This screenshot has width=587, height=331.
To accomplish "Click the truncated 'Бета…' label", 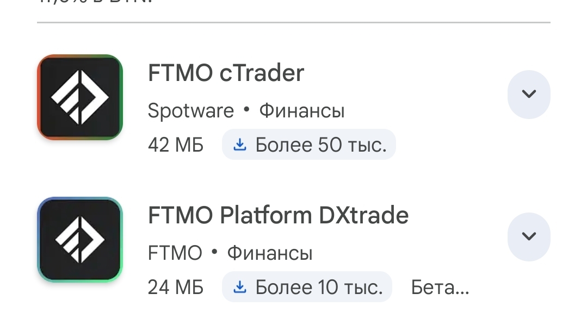I will point(440,288).
